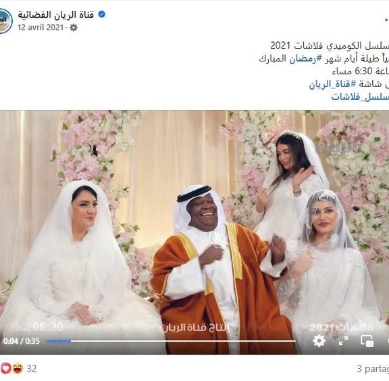View the 3 partages share count

[x=373, y=369]
